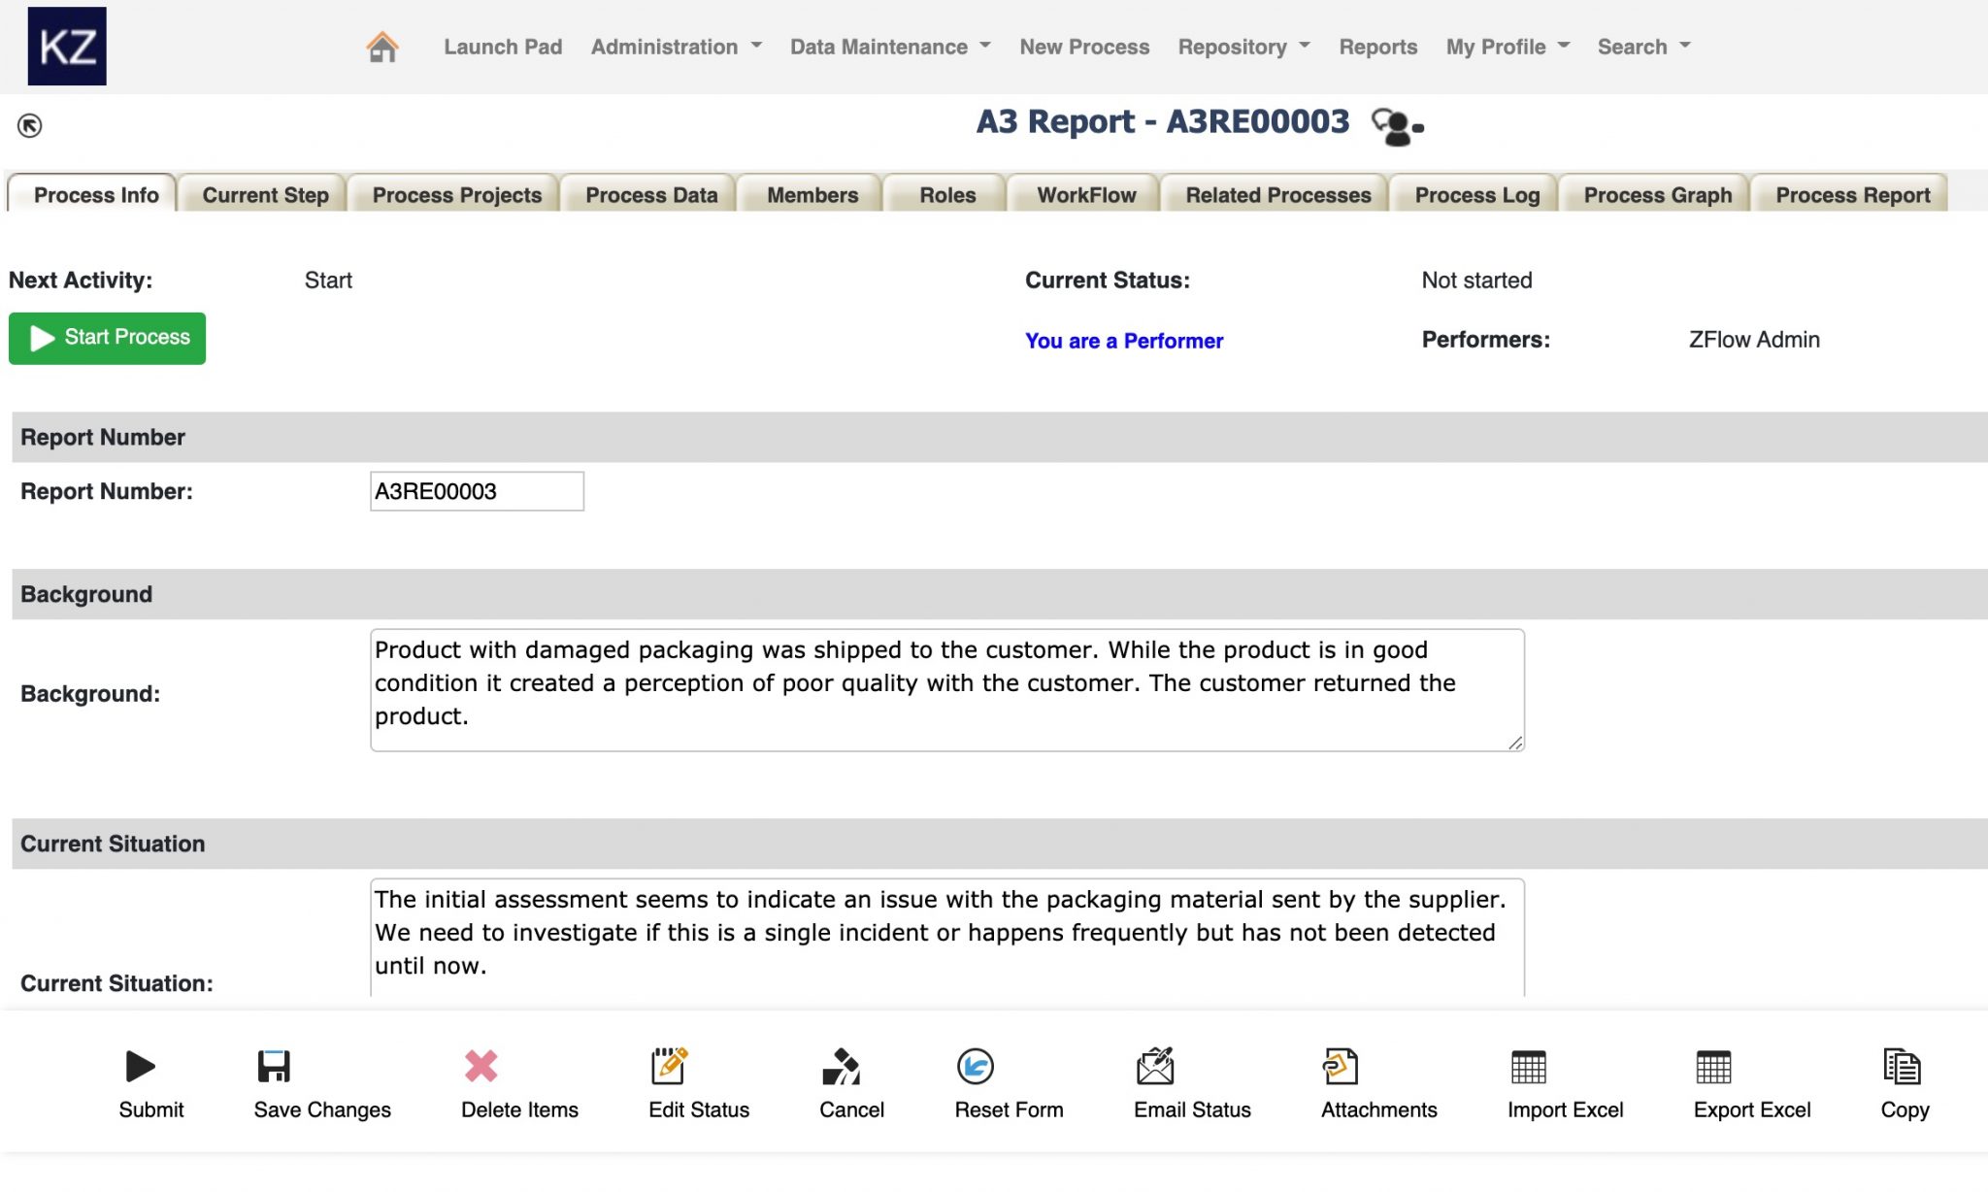Click the green Start Process button

(x=107, y=338)
